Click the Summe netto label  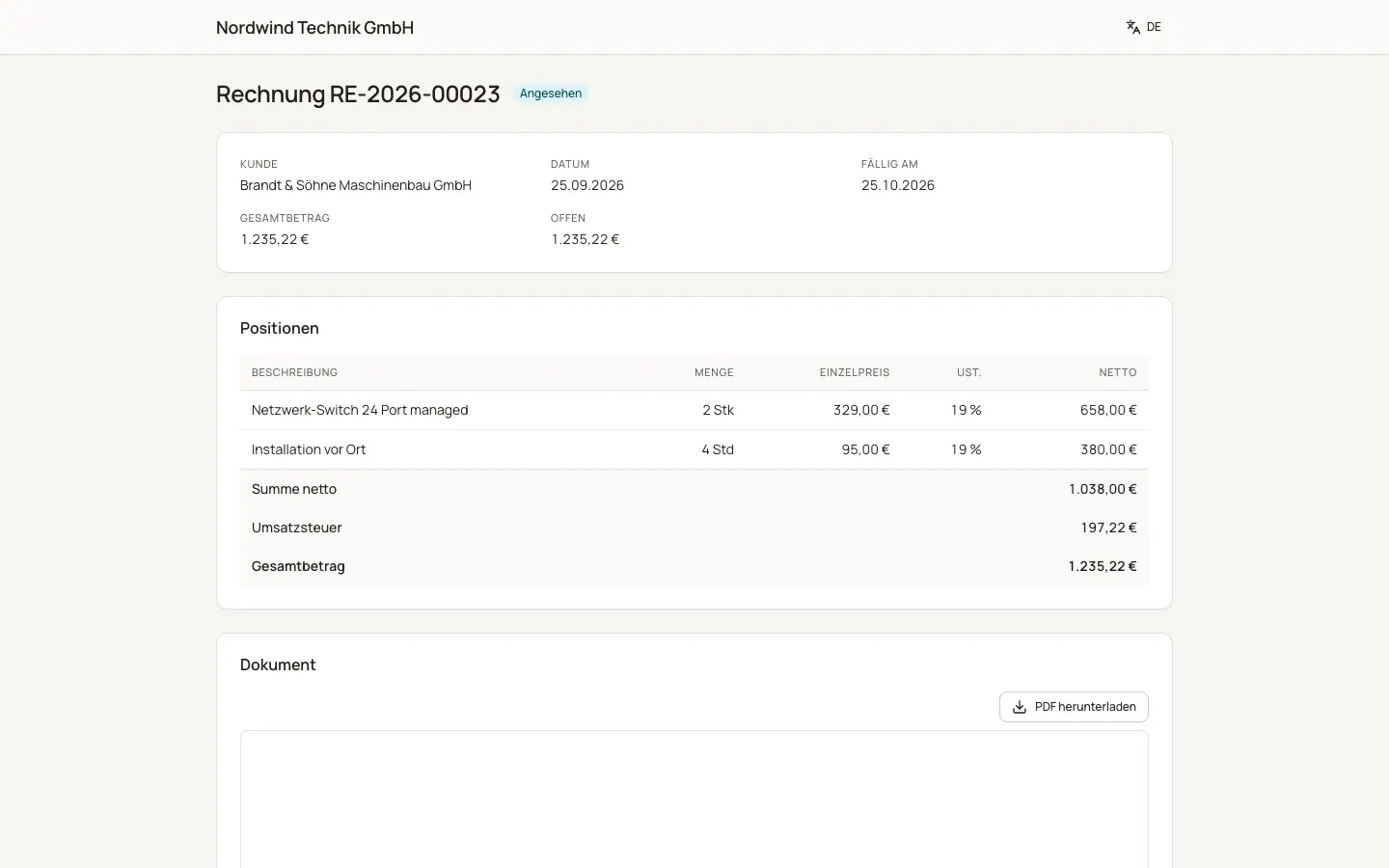(294, 489)
